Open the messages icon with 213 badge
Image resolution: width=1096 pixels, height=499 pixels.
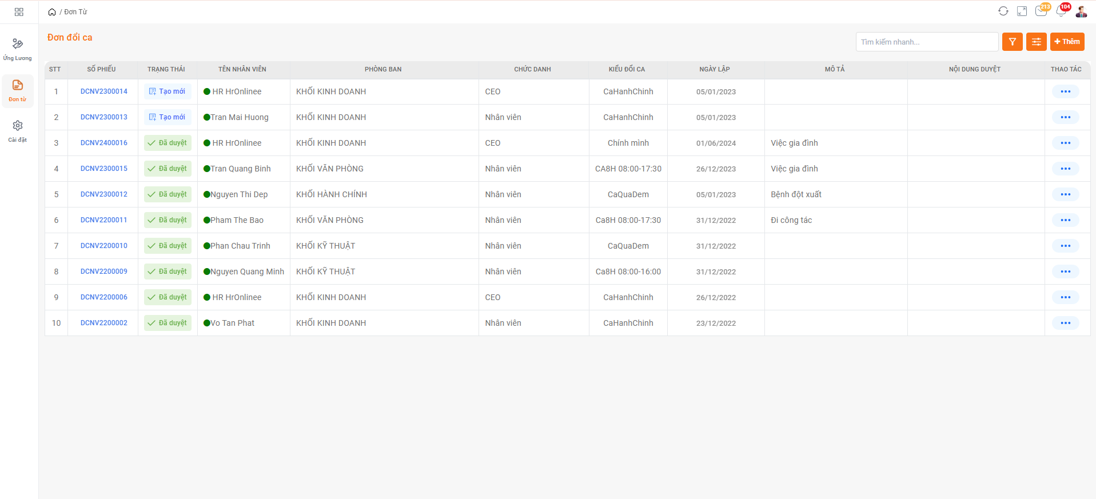(x=1041, y=11)
